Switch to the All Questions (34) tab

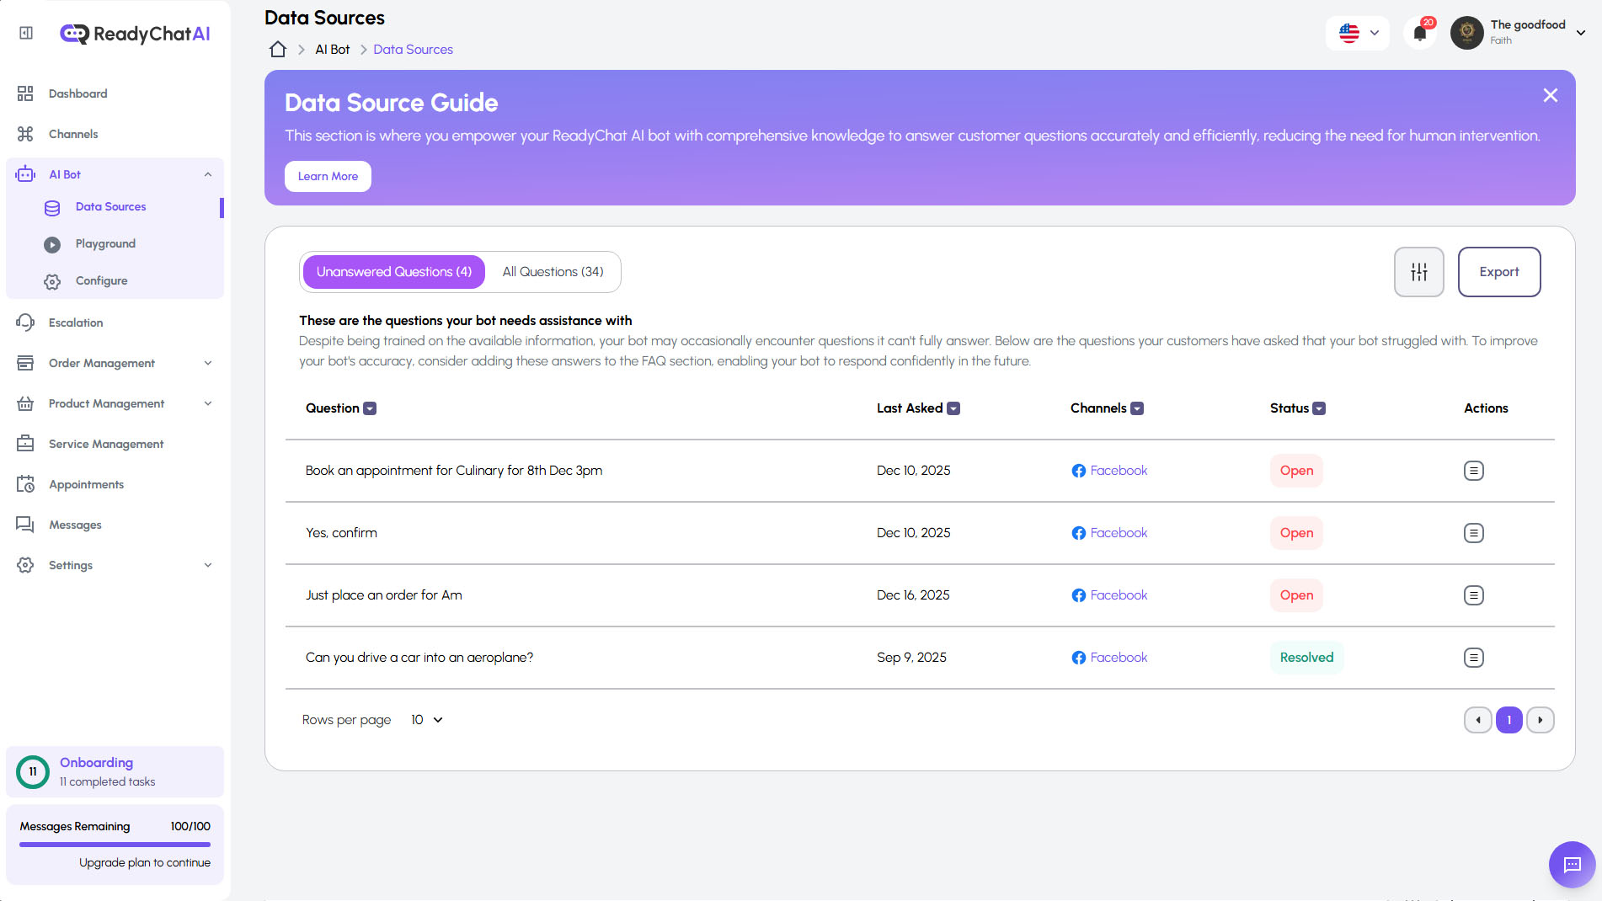(x=552, y=271)
